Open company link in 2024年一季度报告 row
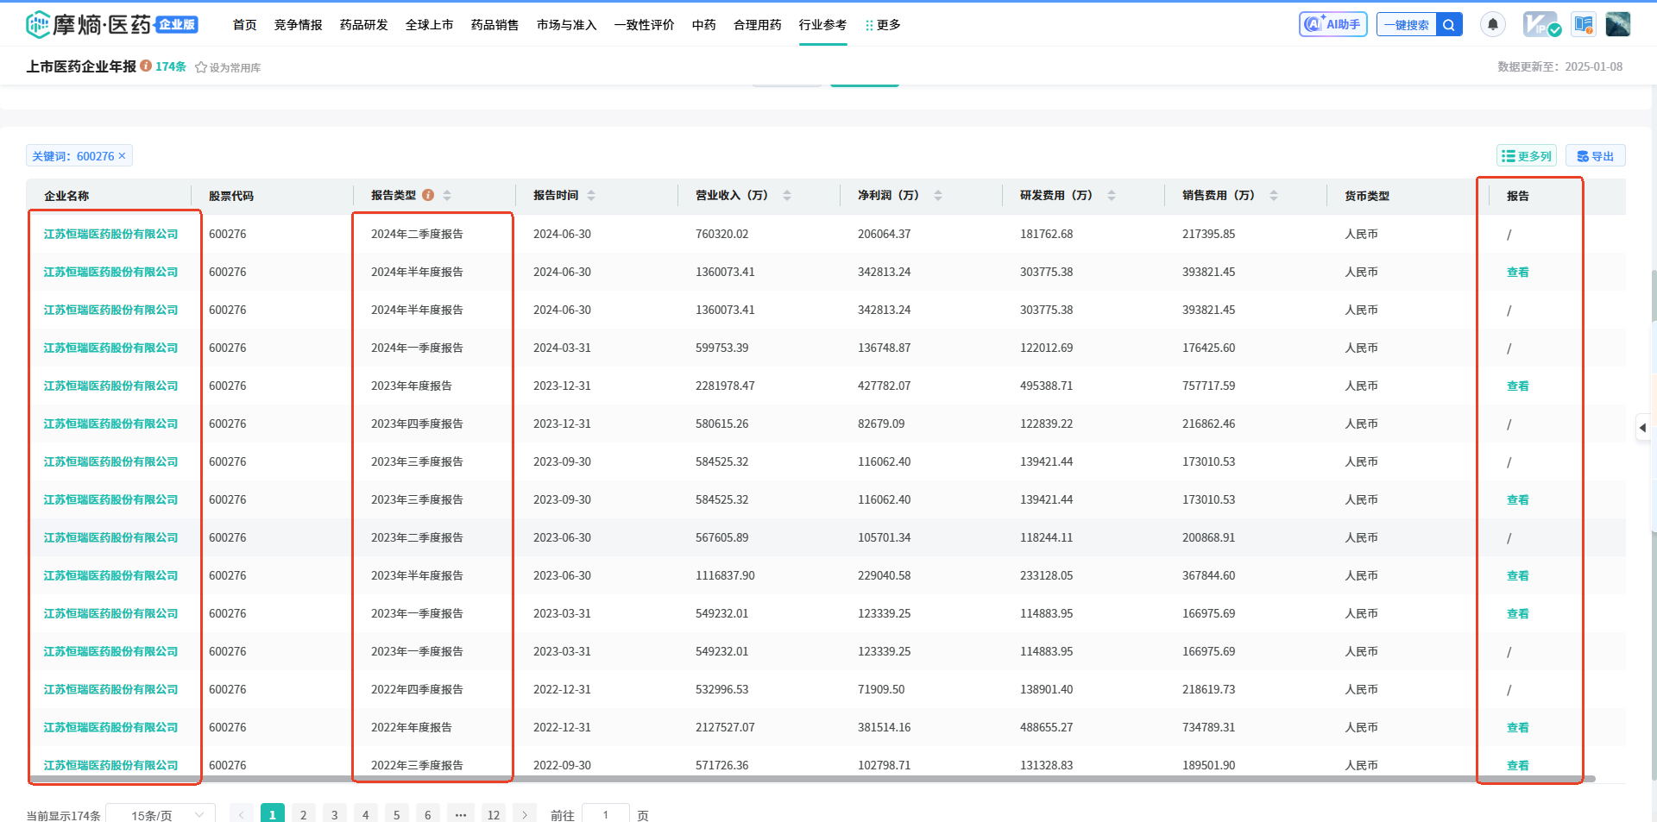This screenshot has height=822, width=1657. 110,348
